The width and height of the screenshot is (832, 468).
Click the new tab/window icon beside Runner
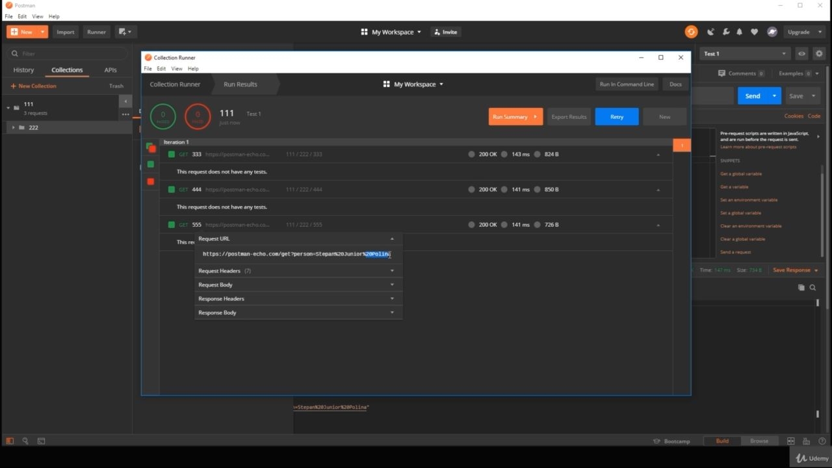click(x=124, y=32)
